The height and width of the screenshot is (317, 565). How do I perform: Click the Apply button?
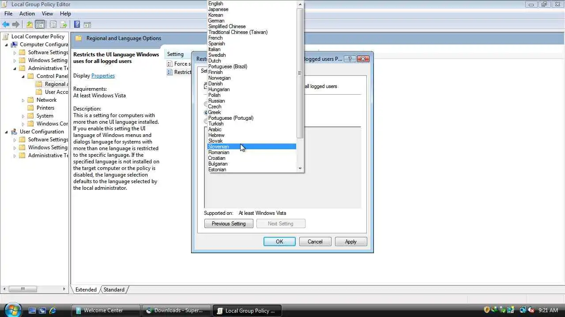[x=351, y=242]
